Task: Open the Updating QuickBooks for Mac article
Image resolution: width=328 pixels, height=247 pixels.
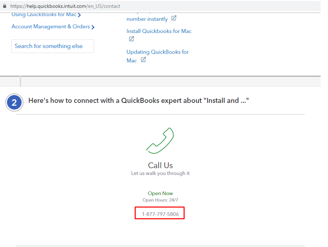Action: click(157, 52)
